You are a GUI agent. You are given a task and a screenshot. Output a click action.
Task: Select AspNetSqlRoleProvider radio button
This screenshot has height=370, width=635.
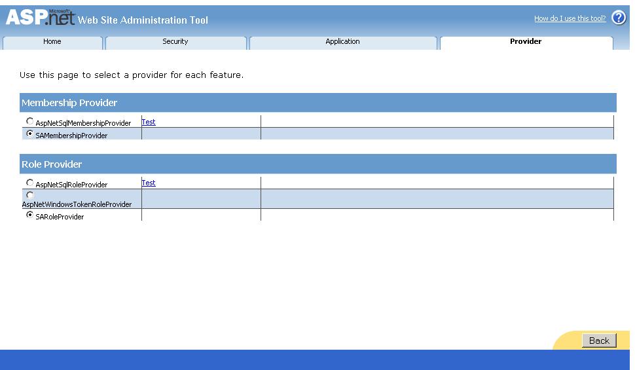(29, 183)
